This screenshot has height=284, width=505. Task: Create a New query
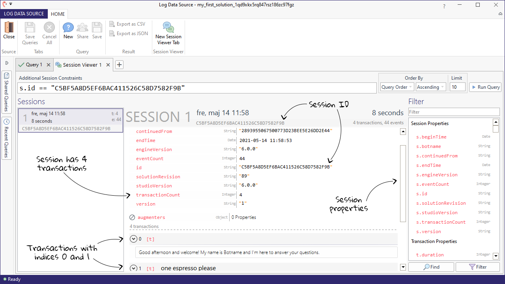tap(68, 31)
